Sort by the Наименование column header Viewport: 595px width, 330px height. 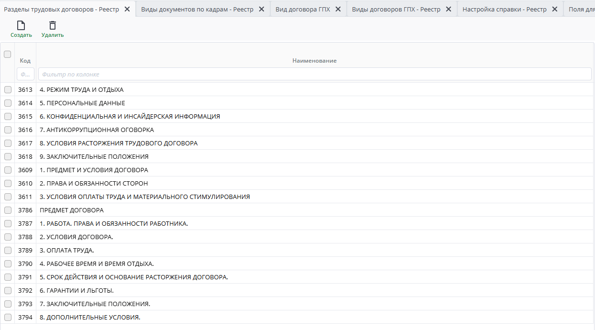coord(314,61)
